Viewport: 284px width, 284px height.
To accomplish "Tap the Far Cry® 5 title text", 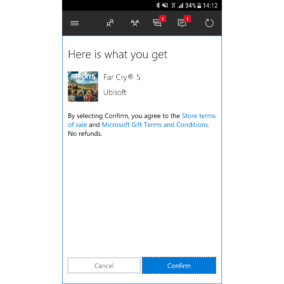I will tap(122, 77).
